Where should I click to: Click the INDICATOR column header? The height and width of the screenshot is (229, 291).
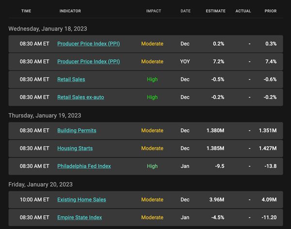(70, 11)
